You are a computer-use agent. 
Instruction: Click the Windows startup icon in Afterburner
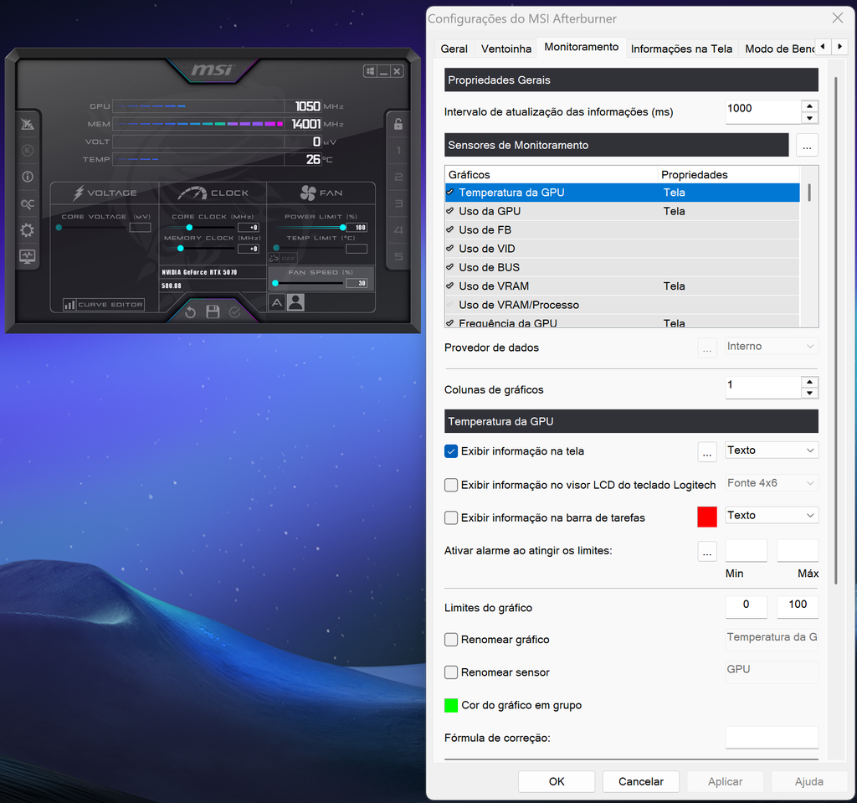[x=370, y=71]
